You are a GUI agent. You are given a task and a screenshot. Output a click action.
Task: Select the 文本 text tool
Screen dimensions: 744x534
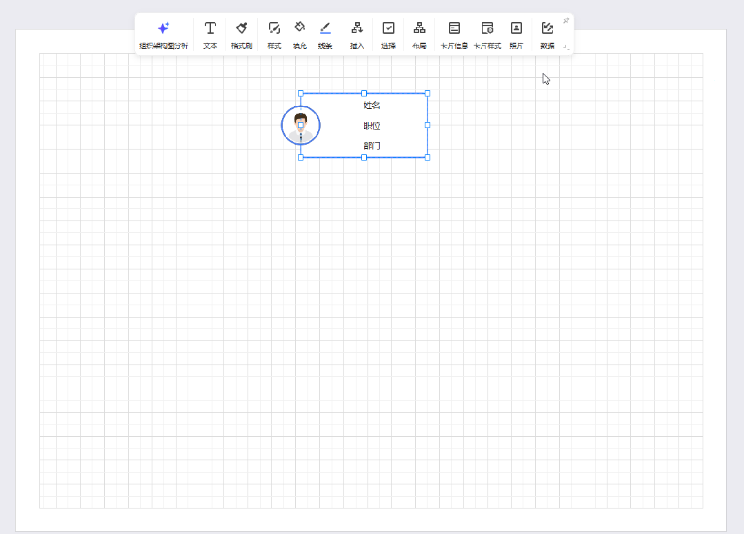(x=210, y=35)
